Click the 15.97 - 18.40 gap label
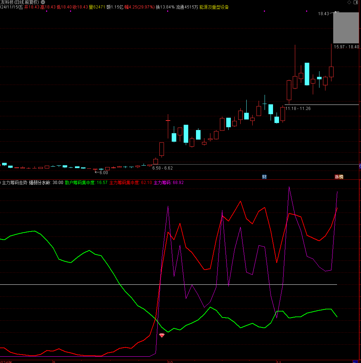Image resolution: width=361 pixels, height=363 pixels. 347,47
